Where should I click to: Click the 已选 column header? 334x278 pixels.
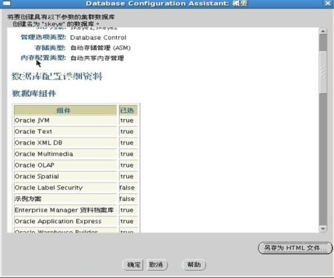(128, 110)
